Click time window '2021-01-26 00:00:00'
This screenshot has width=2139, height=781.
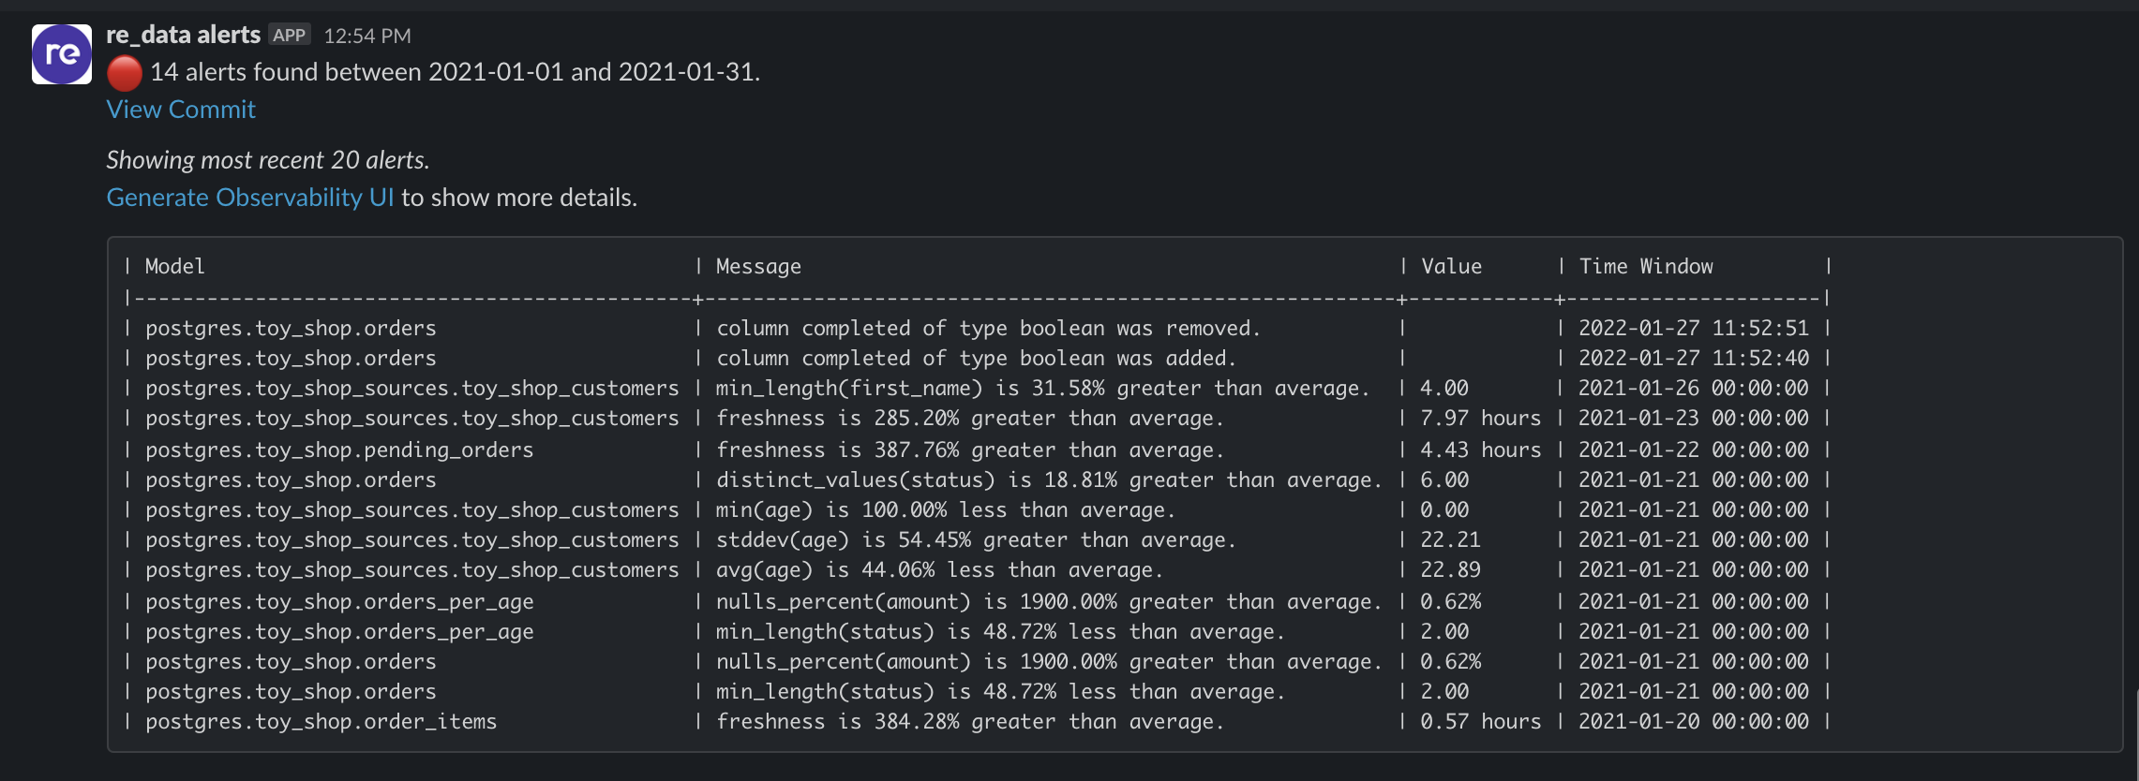click(x=1694, y=389)
